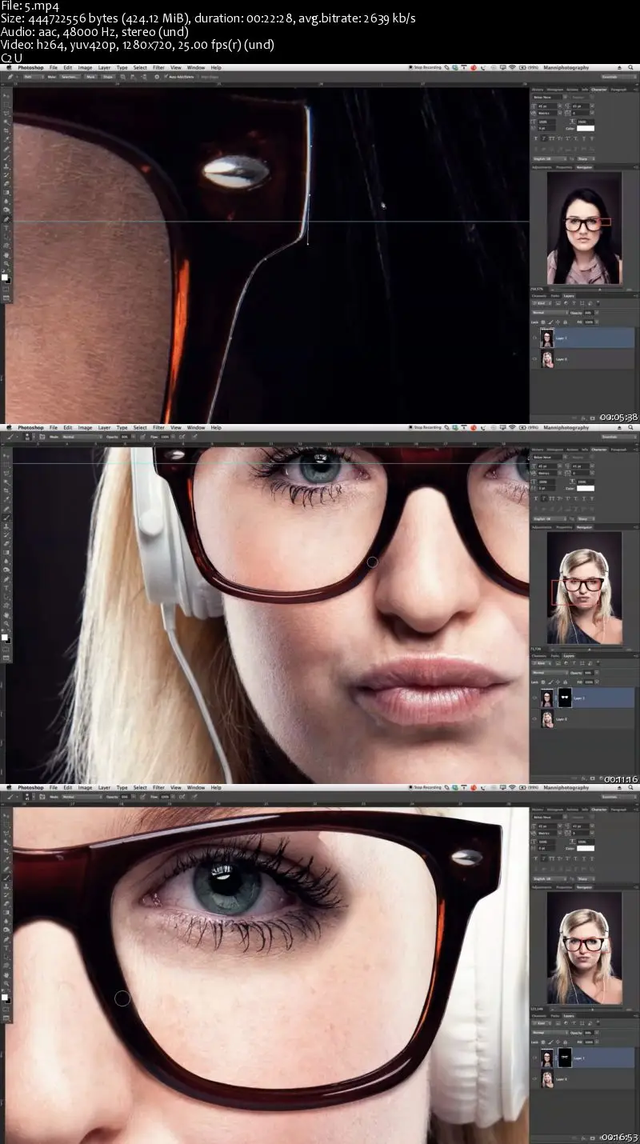This screenshot has height=1144, width=640.
Task: Switch to the Adjustments tab in the 00:05:38 frame
Action: [x=542, y=167]
